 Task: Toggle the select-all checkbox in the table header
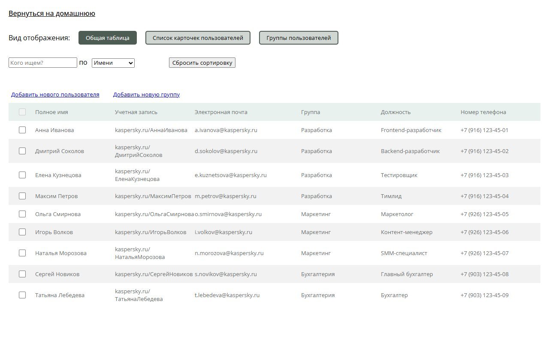tap(22, 112)
